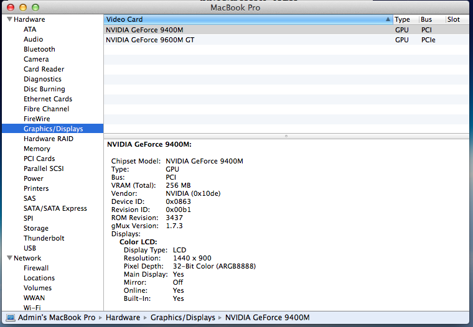This screenshot has height=327, width=473.
Task: Select Memory in the sidebar
Action: [x=37, y=149]
